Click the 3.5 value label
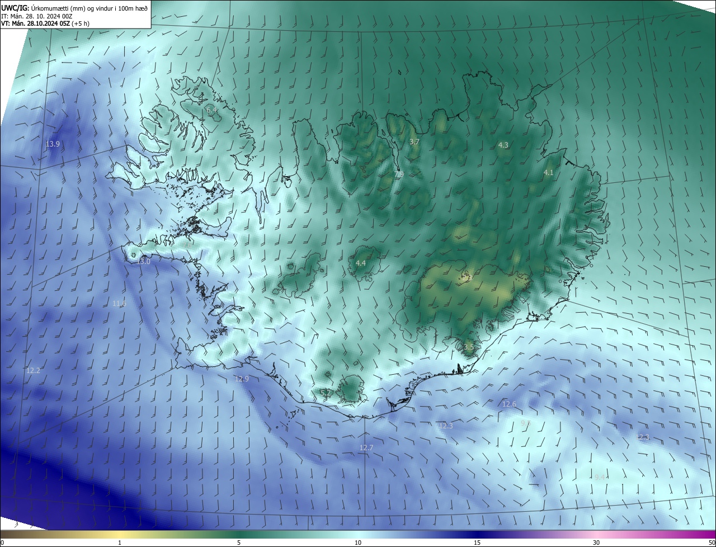The height and width of the screenshot is (547, 716). (x=469, y=347)
